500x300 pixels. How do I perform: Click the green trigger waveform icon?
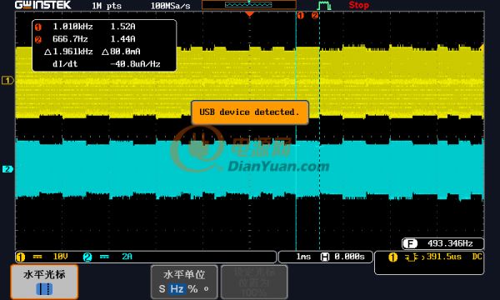point(324,6)
